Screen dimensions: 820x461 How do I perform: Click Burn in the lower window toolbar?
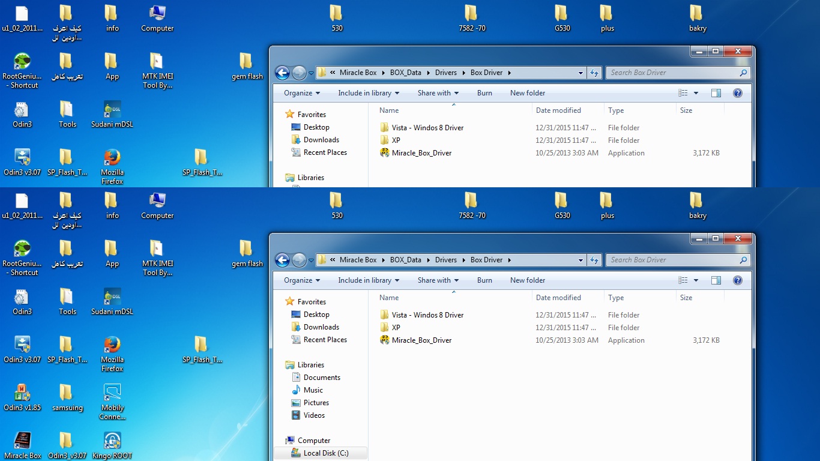(484, 280)
